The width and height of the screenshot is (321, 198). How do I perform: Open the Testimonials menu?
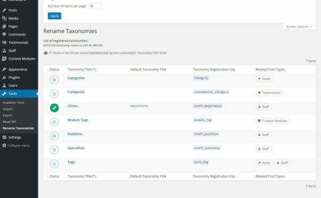point(19,43)
